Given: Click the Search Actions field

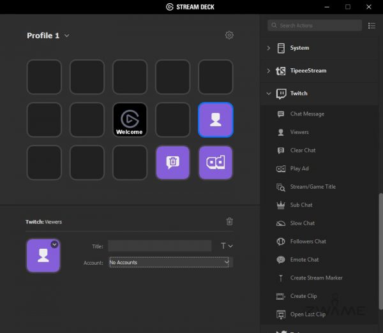Looking at the screenshot, I should (315, 26).
